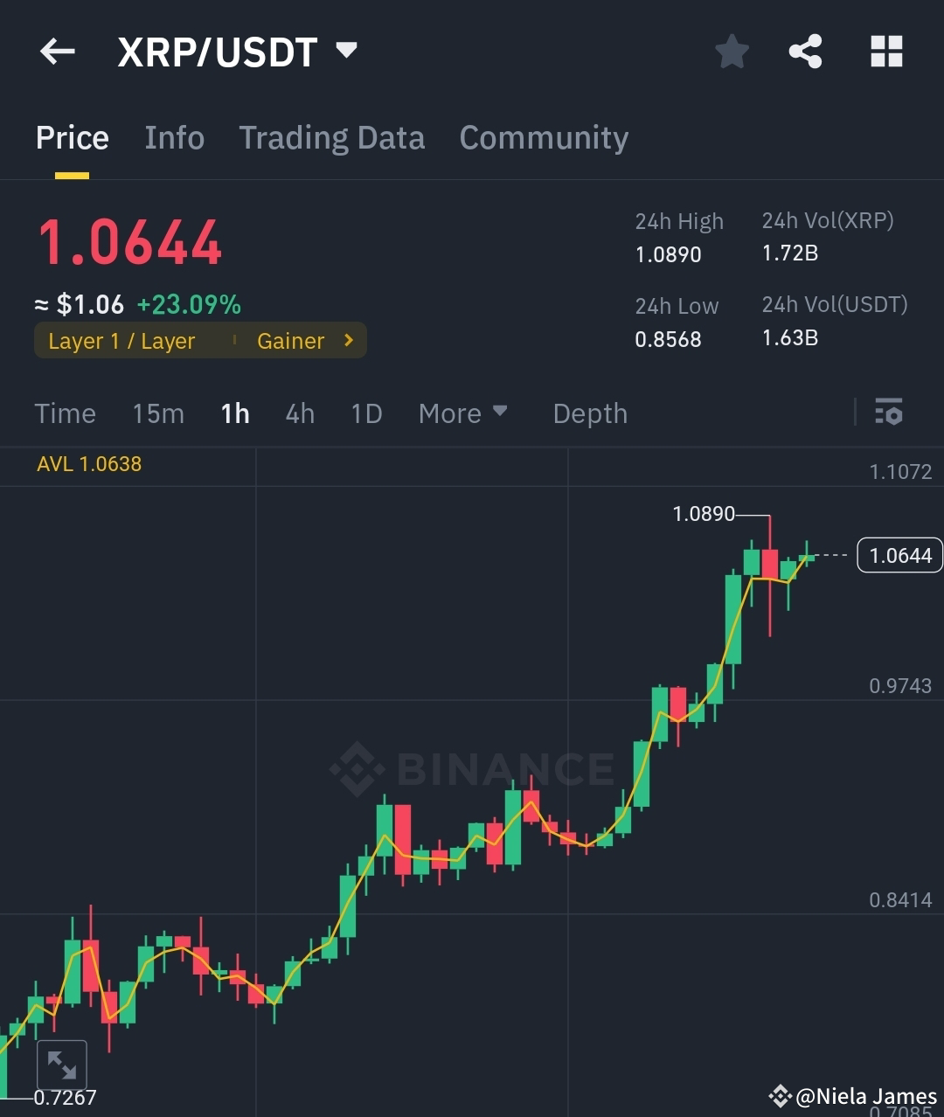Open the XRP/USDT pair selector dropdown
Screen dimensions: 944x1117
point(346,50)
